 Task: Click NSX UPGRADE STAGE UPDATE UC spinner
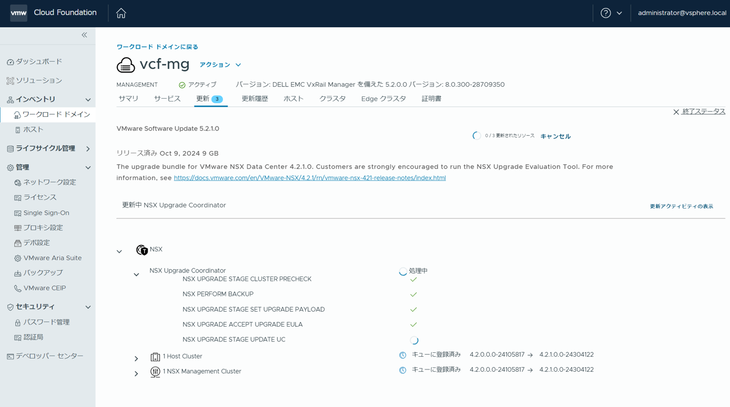(x=414, y=340)
